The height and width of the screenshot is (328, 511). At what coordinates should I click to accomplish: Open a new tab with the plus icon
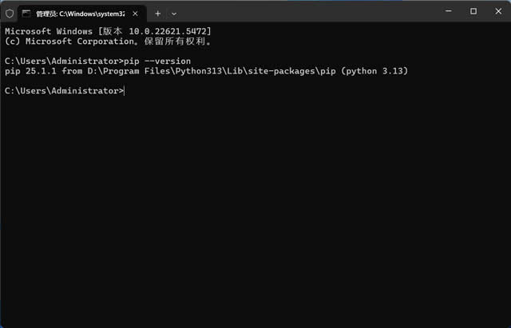[x=157, y=14]
